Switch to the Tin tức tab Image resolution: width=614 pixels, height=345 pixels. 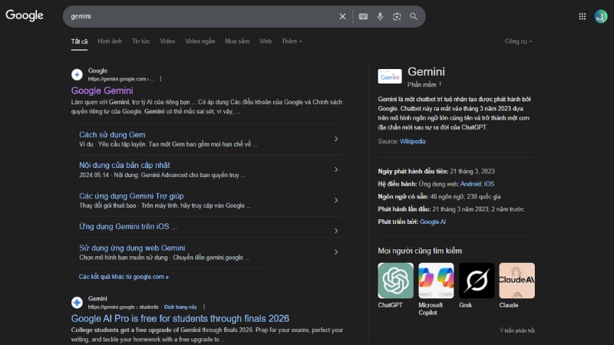[x=140, y=41]
